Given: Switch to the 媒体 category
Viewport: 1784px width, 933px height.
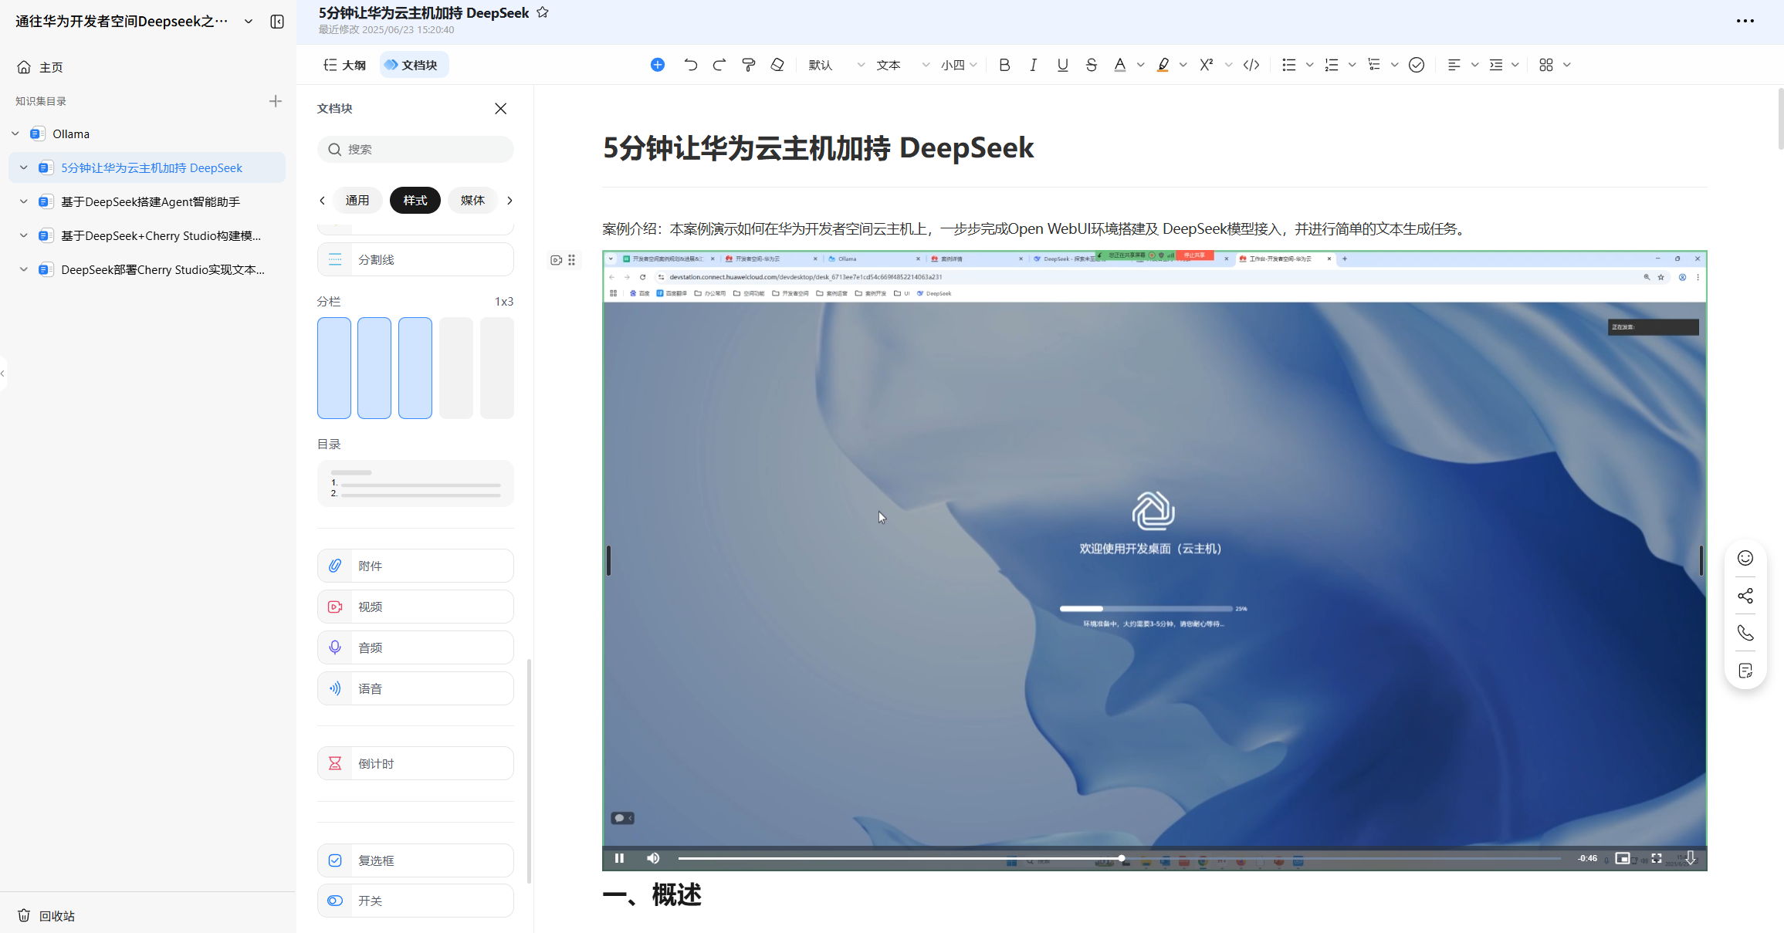Looking at the screenshot, I should pyautogui.click(x=472, y=201).
